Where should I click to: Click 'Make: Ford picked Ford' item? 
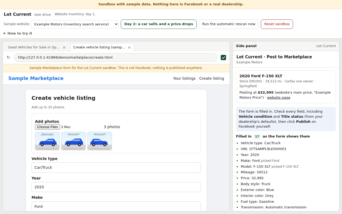point(260,161)
